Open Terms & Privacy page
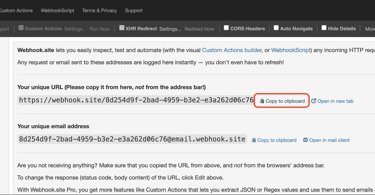The height and width of the screenshot is (195, 375). point(99,10)
